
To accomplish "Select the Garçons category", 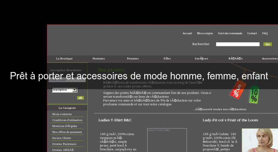I will [202, 58].
